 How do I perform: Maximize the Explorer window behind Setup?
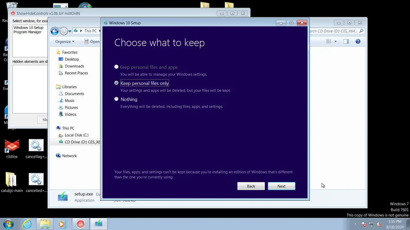click(349, 22)
